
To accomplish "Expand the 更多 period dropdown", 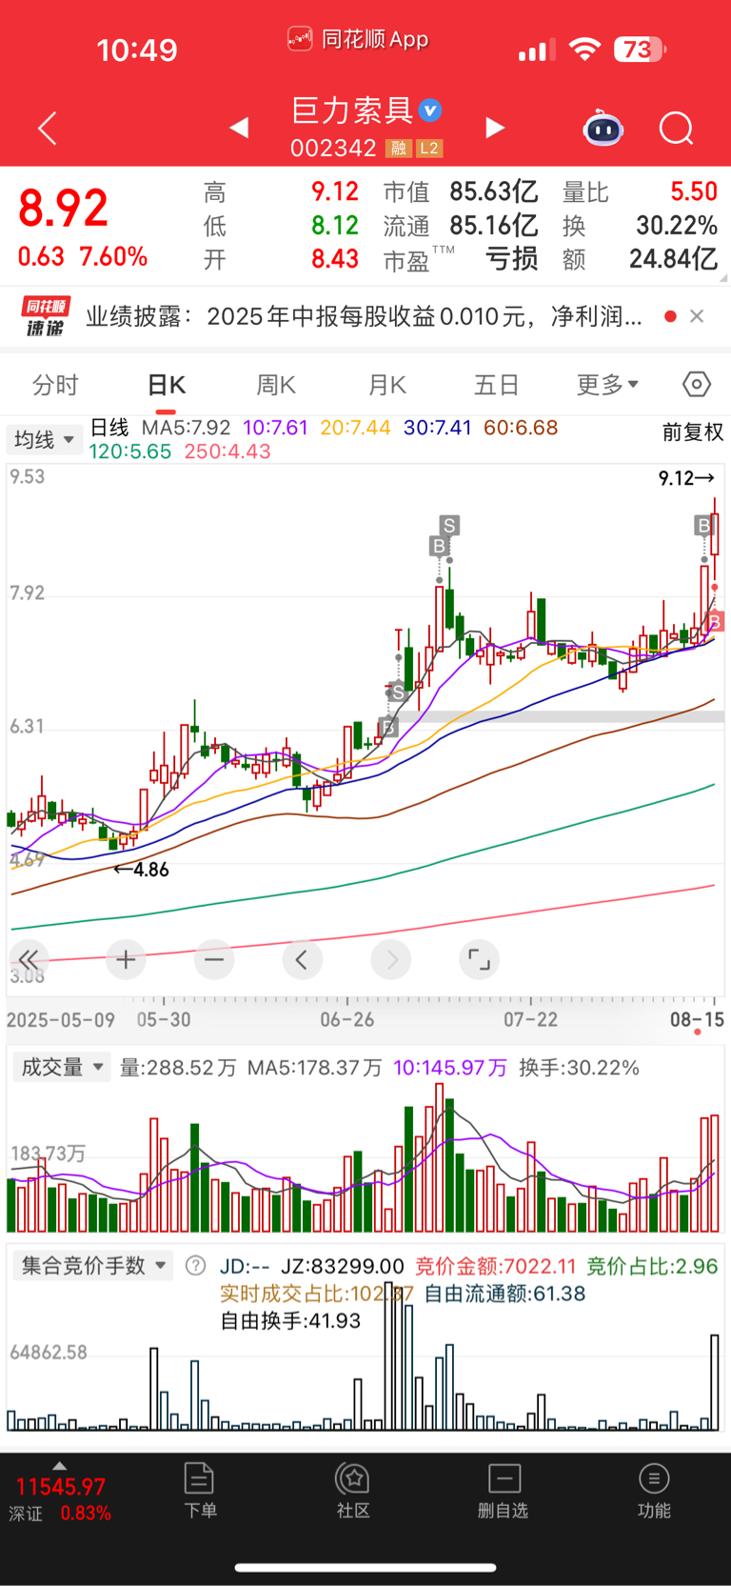I will point(607,385).
